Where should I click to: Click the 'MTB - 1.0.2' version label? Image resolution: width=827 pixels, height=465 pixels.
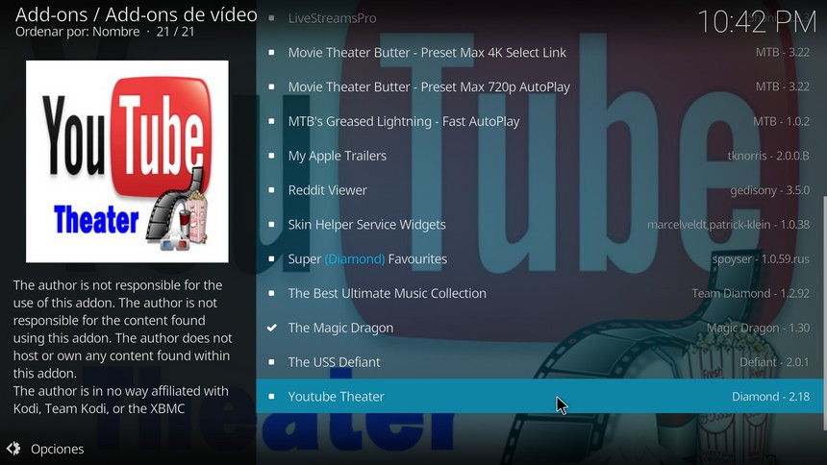click(x=781, y=121)
